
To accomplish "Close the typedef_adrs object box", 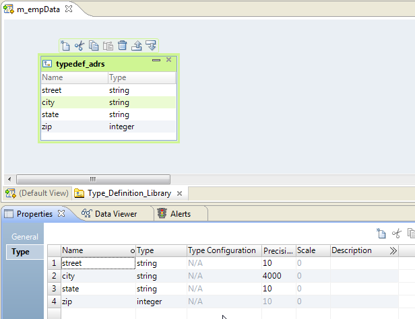I will click(x=169, y=60).
